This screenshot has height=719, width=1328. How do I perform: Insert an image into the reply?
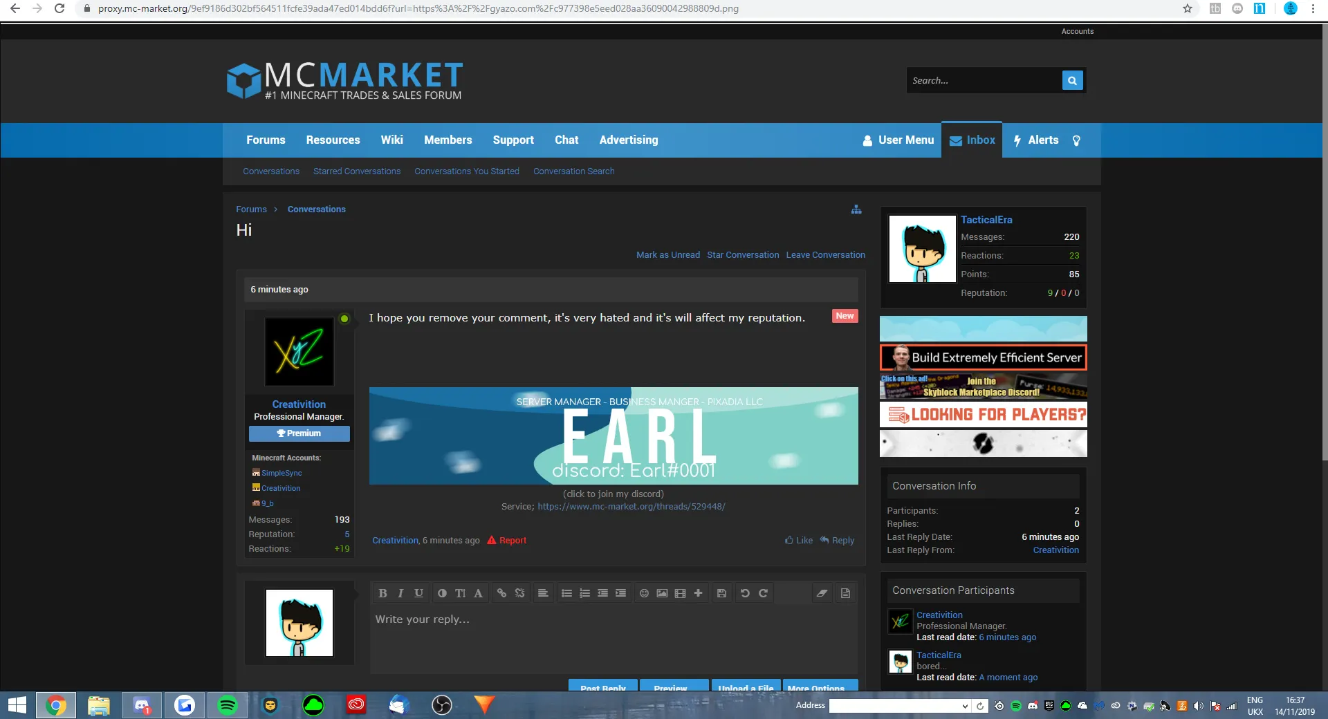click(662, 593)
